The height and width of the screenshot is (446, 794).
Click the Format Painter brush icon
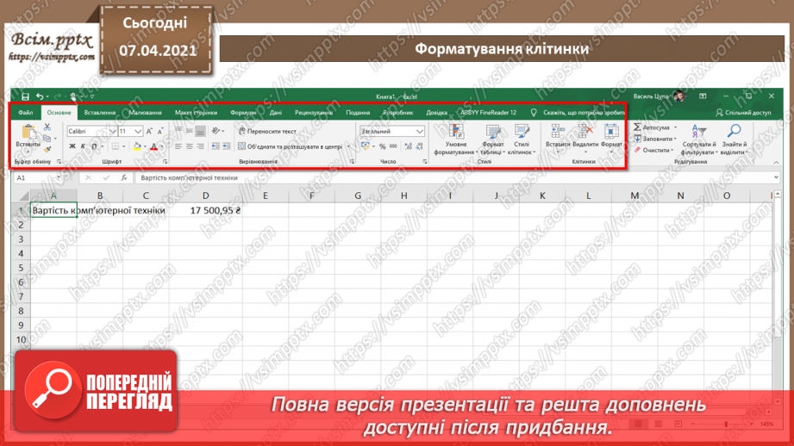coord(47,149)
